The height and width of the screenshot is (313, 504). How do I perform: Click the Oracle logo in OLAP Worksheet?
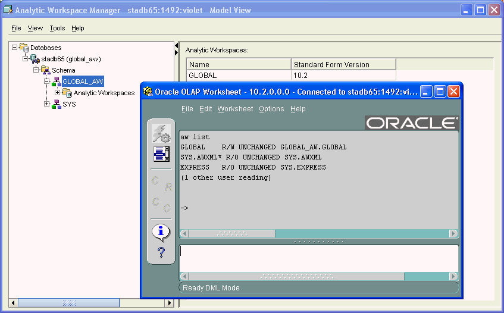412,123
